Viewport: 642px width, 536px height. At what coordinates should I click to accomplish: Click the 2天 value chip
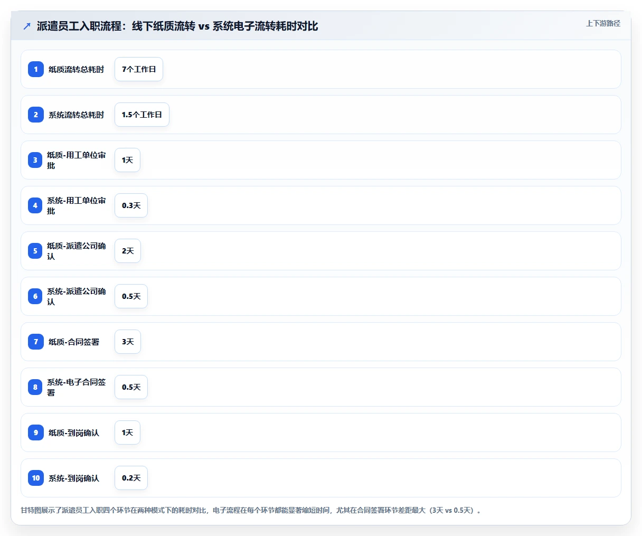(128, 251)
